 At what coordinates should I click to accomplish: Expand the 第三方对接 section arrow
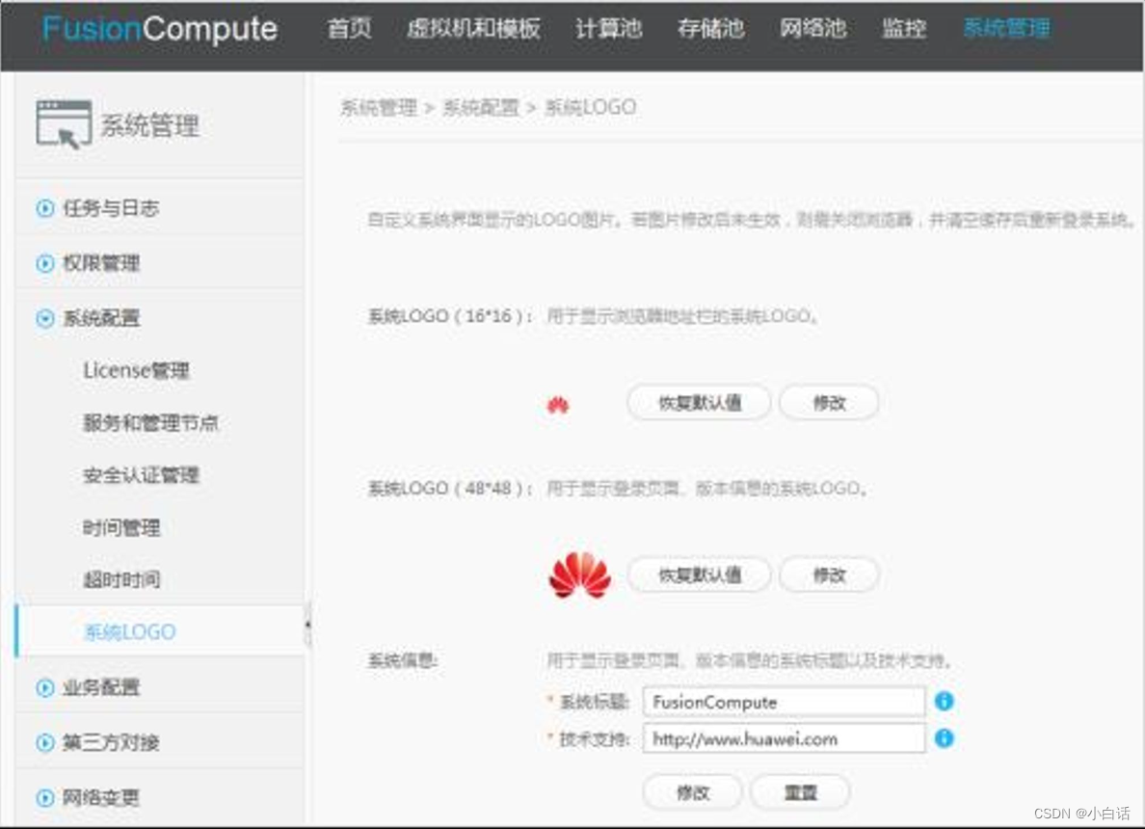click(45, 743)
